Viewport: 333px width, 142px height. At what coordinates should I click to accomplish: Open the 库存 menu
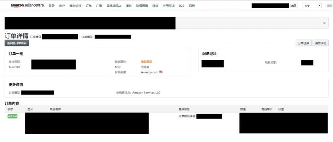[62, 6]
